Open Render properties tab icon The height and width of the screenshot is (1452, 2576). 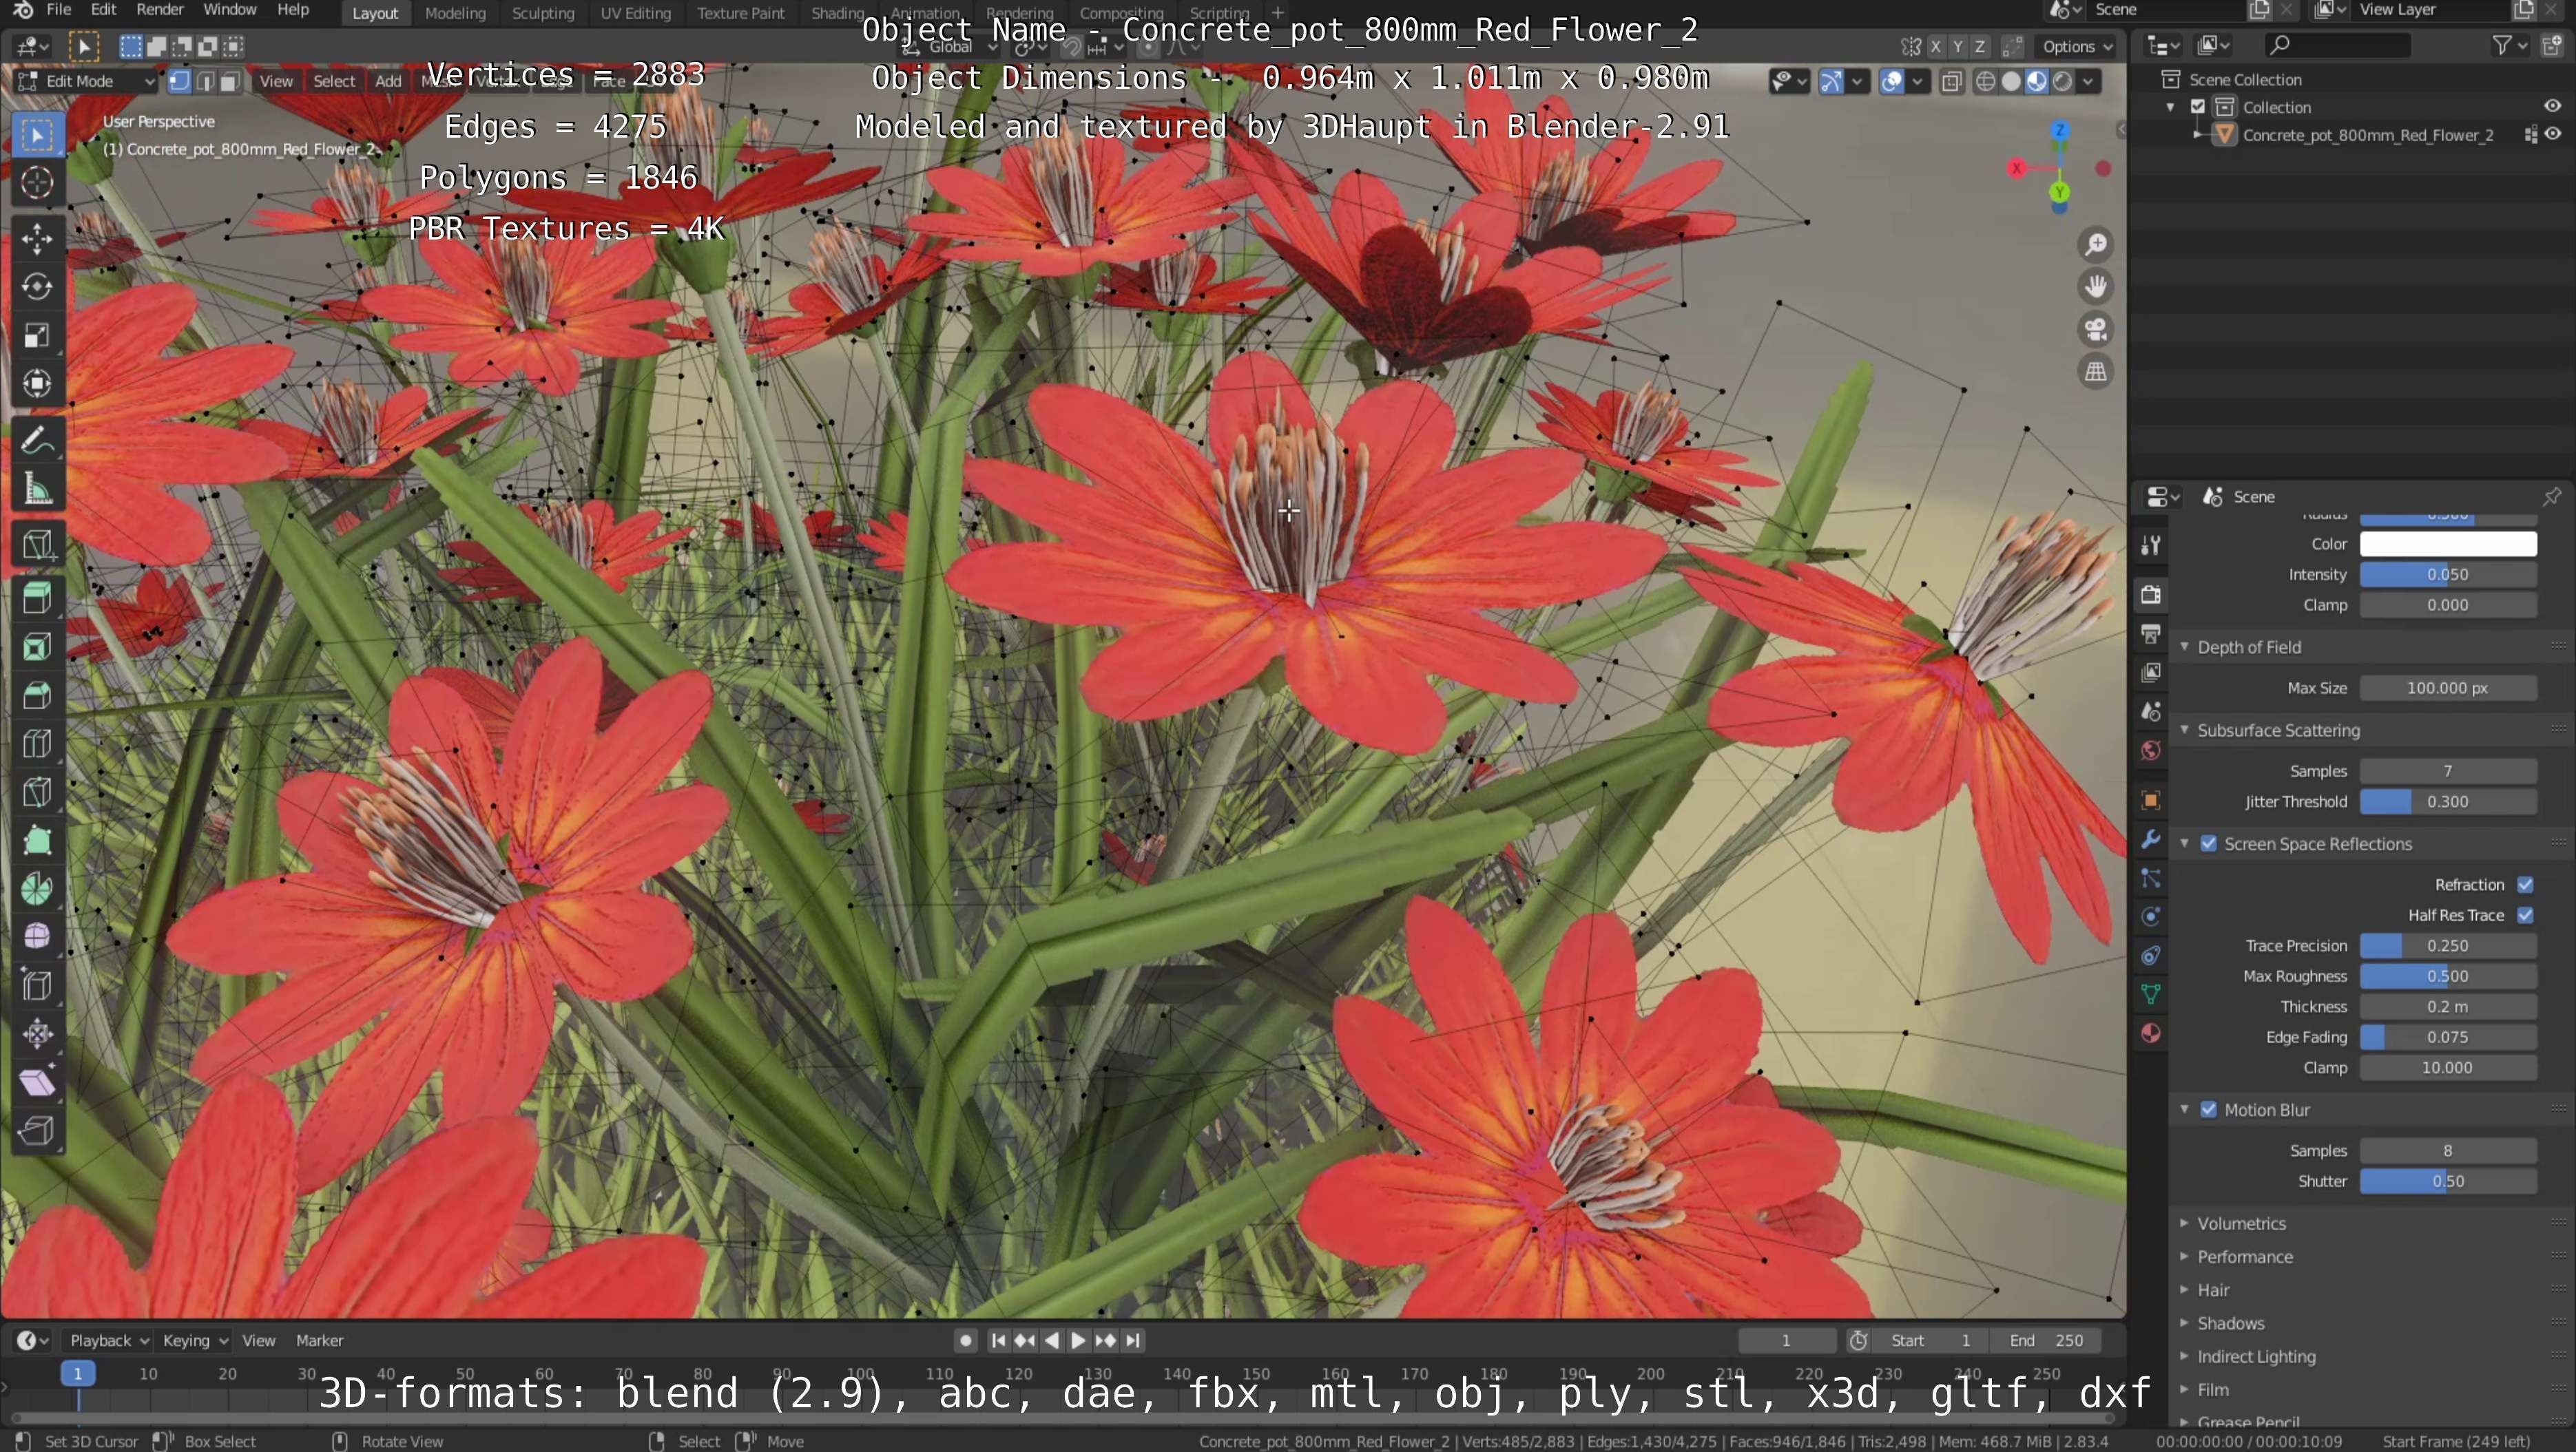(2151, 595)
